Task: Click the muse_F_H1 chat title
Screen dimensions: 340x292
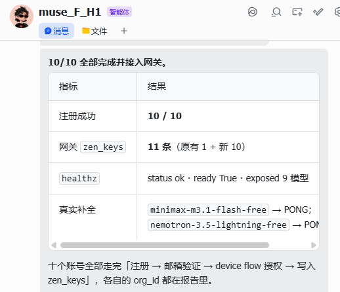Action: click(70, 12)
